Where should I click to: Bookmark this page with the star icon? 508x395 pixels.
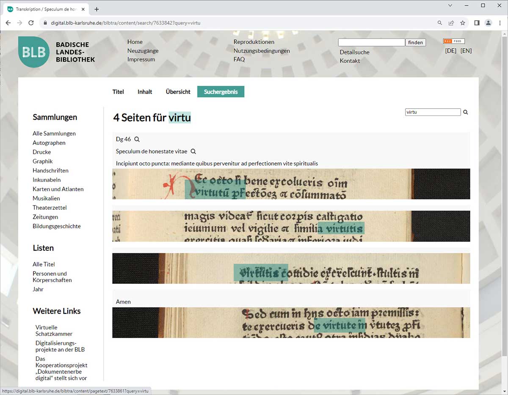463,23
